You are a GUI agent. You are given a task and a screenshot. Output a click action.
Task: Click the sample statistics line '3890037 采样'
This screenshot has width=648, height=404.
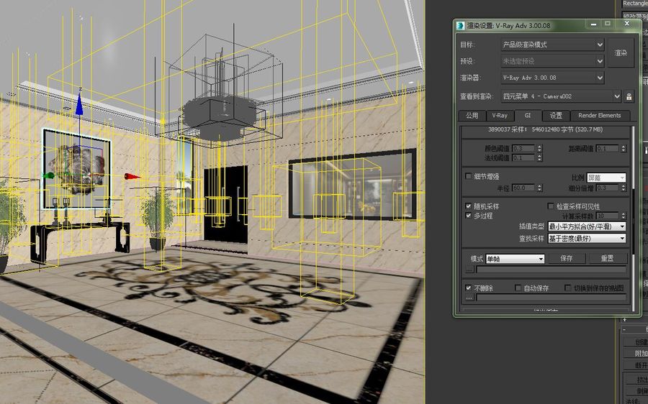click(546, 129)
